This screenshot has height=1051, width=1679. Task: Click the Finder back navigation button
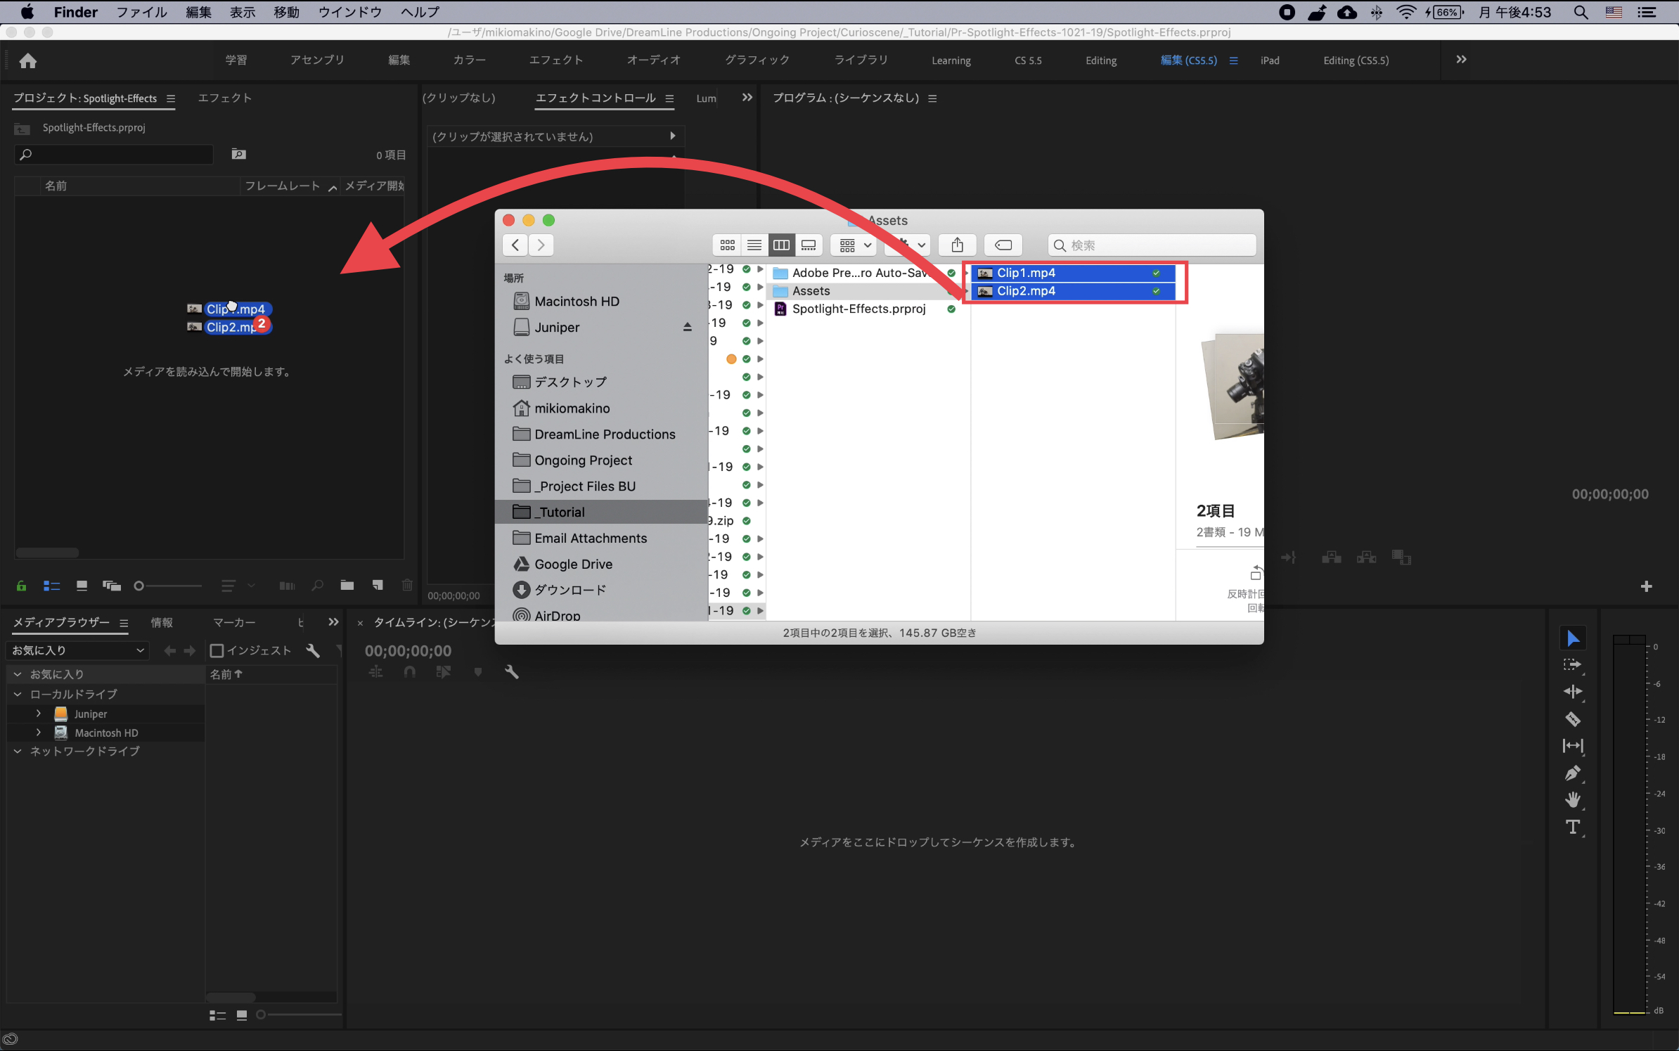point(514,245)
